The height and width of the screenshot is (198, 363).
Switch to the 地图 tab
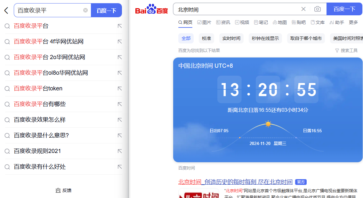click(280, 22)
